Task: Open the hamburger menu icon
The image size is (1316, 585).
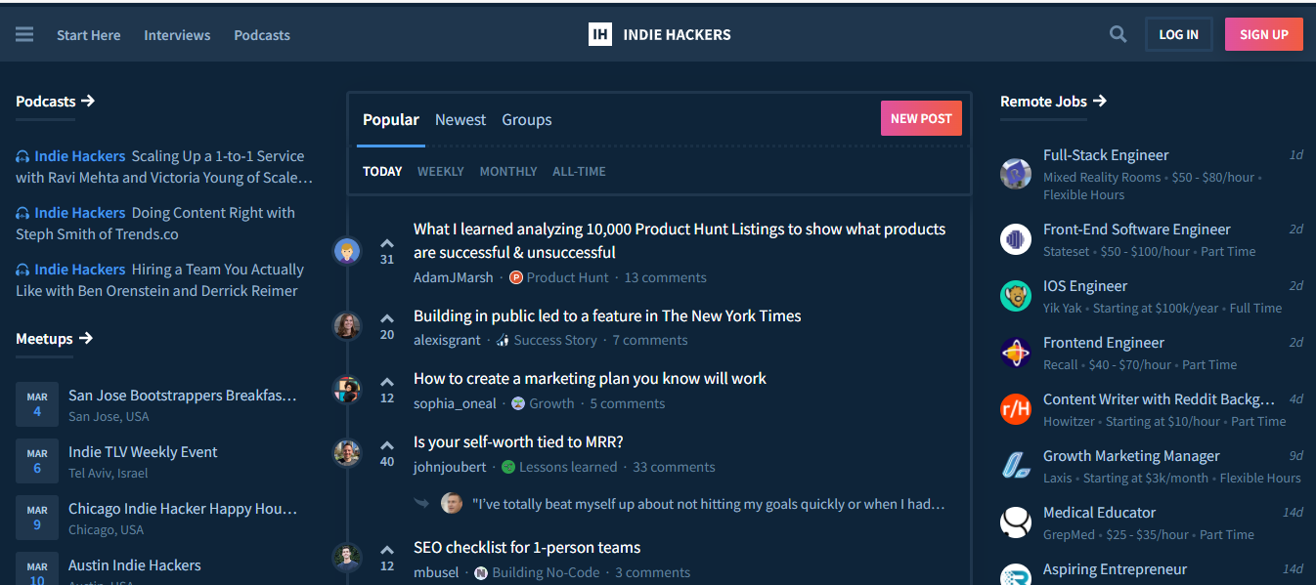Action: (24, 34)
